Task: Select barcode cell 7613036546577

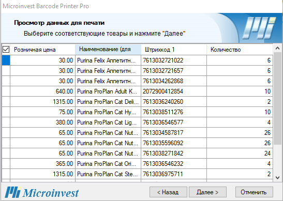Action: (174, 122)
